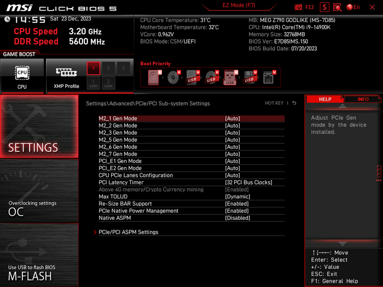This screenshot has height=287, width=383.
Task: Select the network boot device icon
Action: 269,77
